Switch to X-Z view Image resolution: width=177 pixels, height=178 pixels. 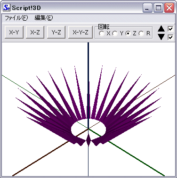click(x=35, y=32)
